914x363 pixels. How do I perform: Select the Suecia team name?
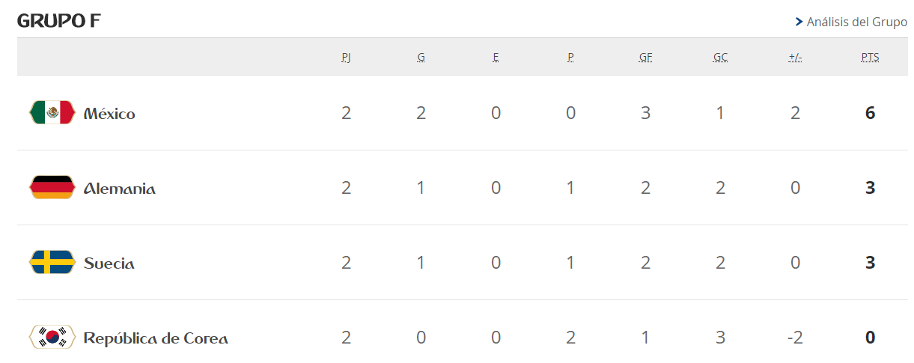click(109, 263)
